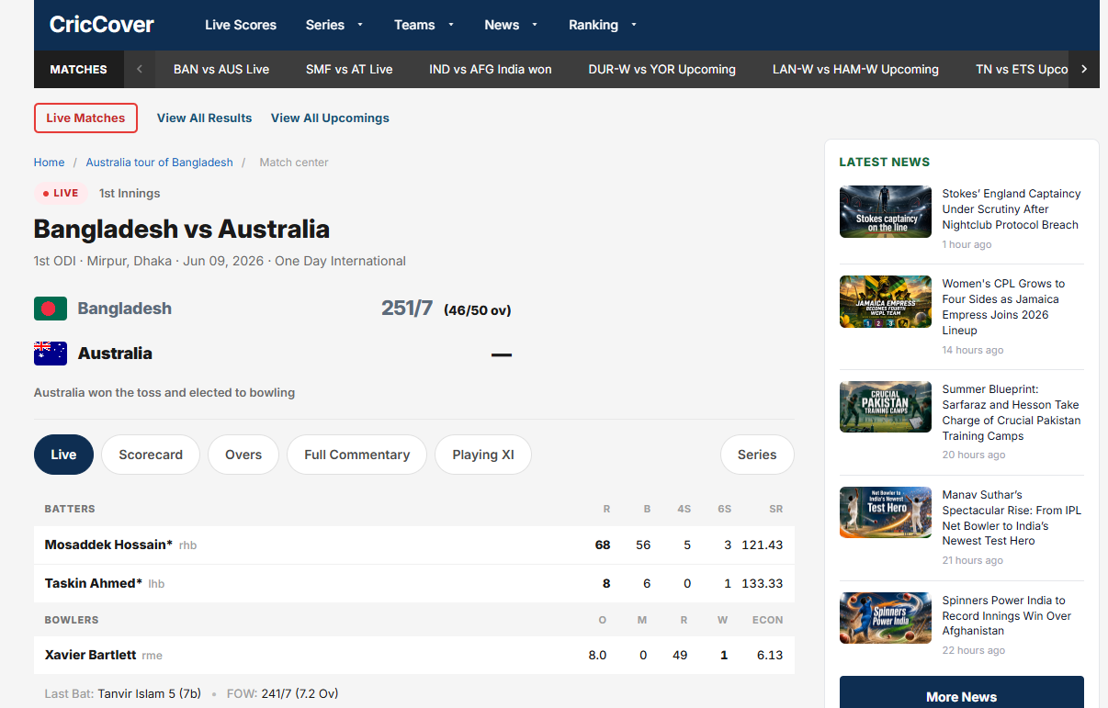Open Stokes captaincy news thumbnail
Viewport: 1108px width, 708px height.
click(x=886, y=212)
